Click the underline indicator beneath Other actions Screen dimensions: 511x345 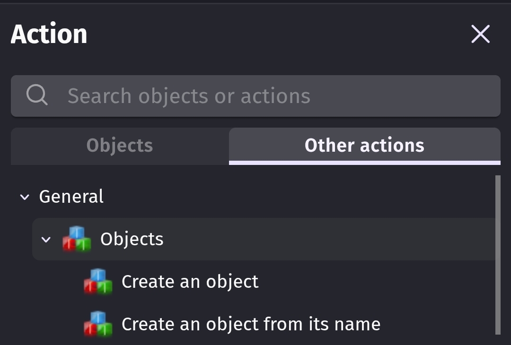point(364,163)
